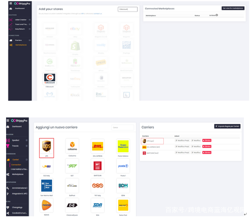Viewport: 250px width, 217px height.
Task: Select the BDM carrier tile
Action: coord(123,185)
